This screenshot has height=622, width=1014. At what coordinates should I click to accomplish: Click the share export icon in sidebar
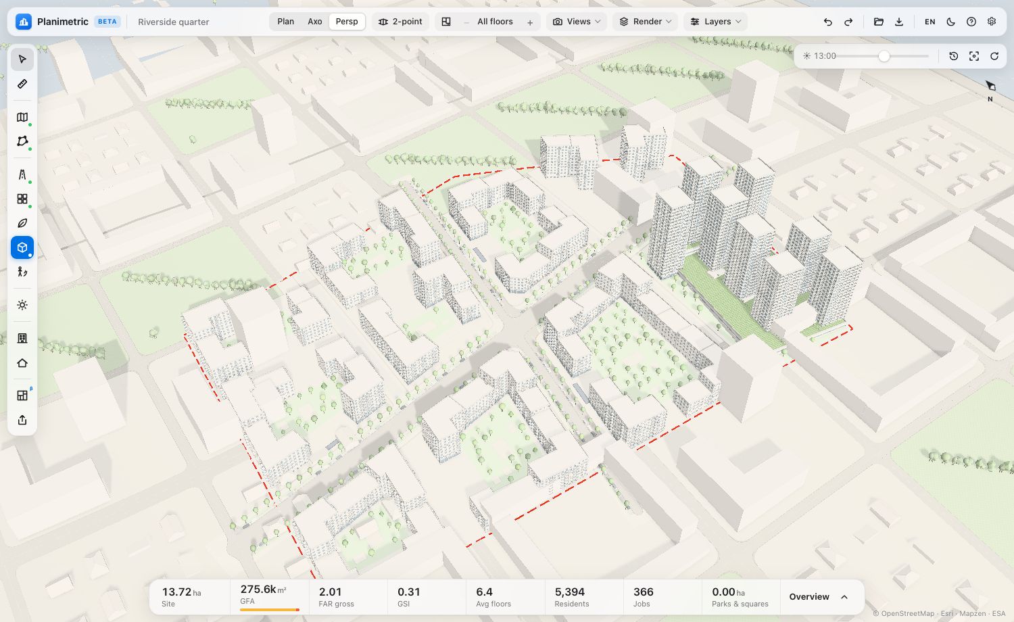22,420
